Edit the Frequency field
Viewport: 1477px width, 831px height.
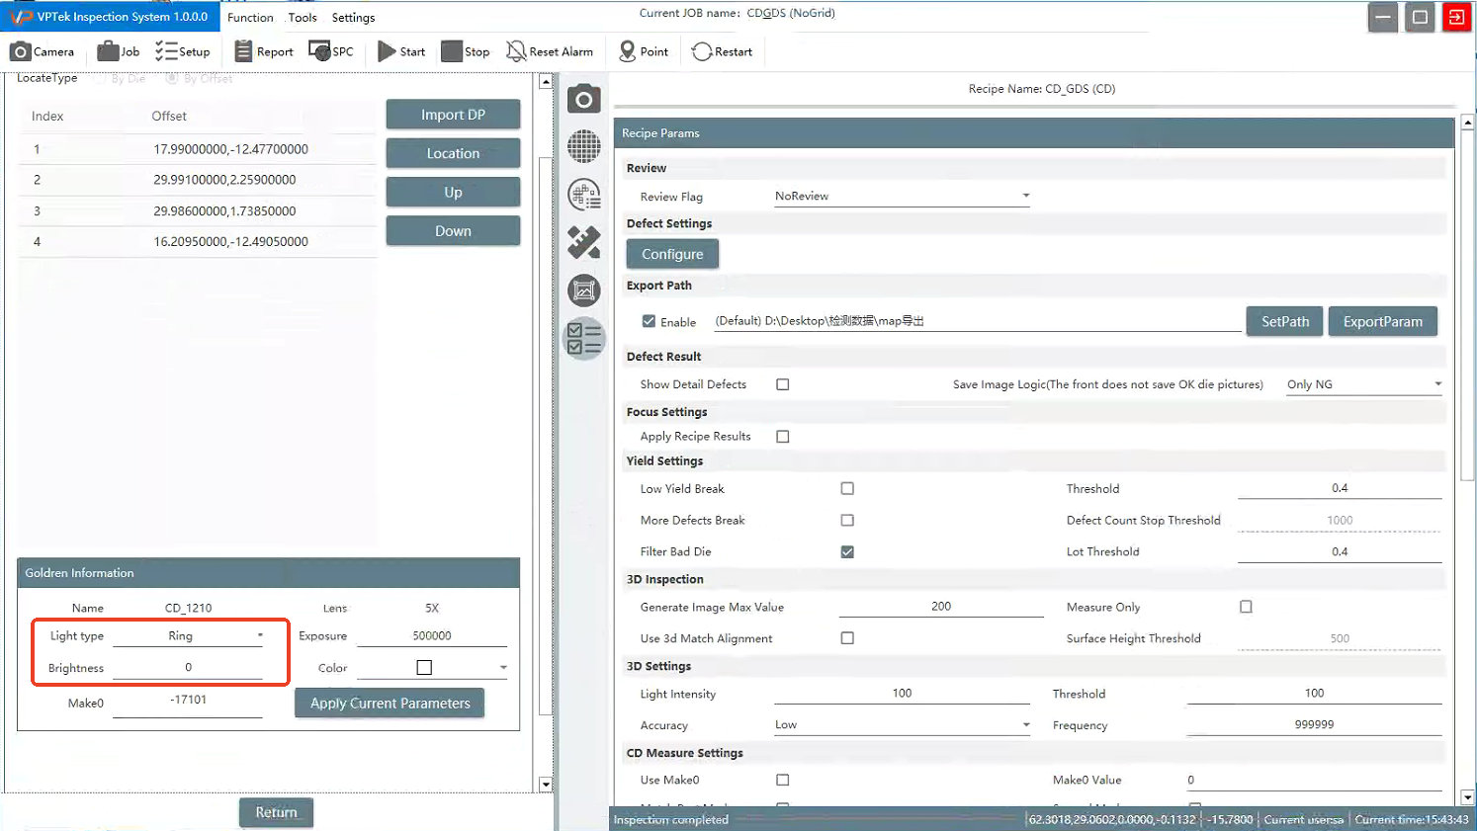pos(1314,724)
